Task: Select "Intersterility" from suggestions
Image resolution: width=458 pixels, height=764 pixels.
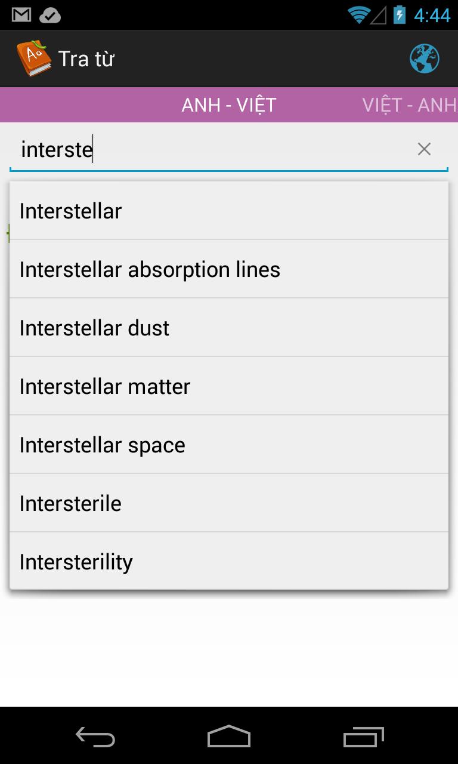Action: pos(229,562)
